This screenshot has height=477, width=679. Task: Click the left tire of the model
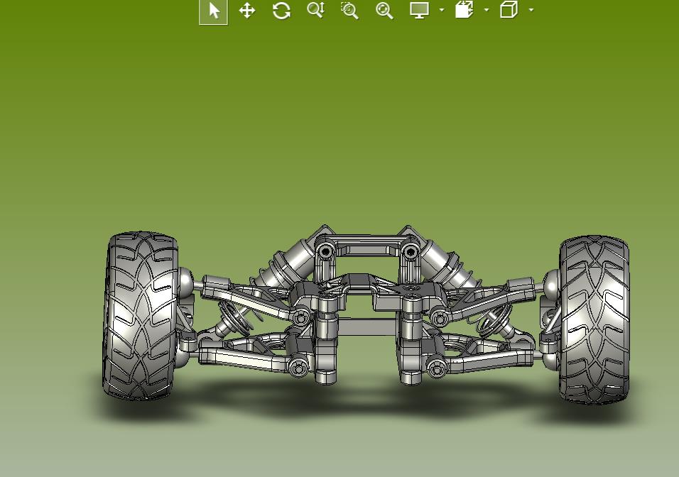[x=141, y=316]
